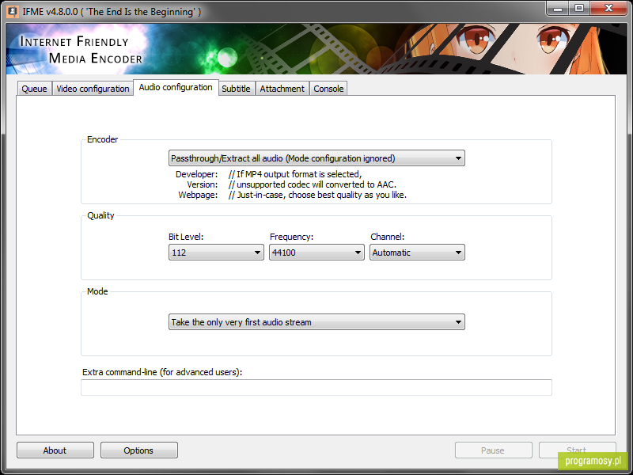The image size is (633, 475).
Task: Expand the Bit Level dropdown
Action: (216, 253)
